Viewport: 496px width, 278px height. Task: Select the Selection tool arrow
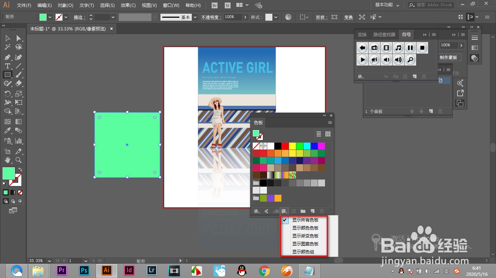(7, 38)
